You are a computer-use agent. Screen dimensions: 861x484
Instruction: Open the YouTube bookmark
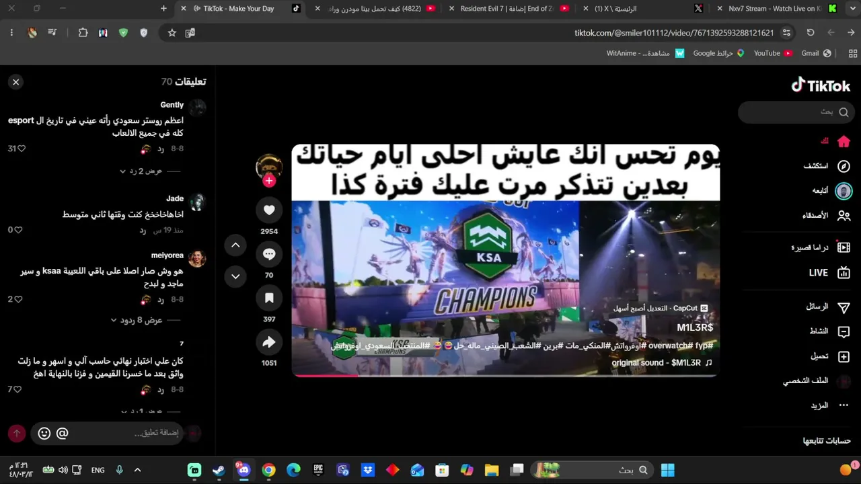point(773,53)
